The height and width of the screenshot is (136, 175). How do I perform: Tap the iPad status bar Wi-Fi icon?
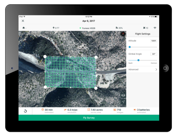coord(24,16)
